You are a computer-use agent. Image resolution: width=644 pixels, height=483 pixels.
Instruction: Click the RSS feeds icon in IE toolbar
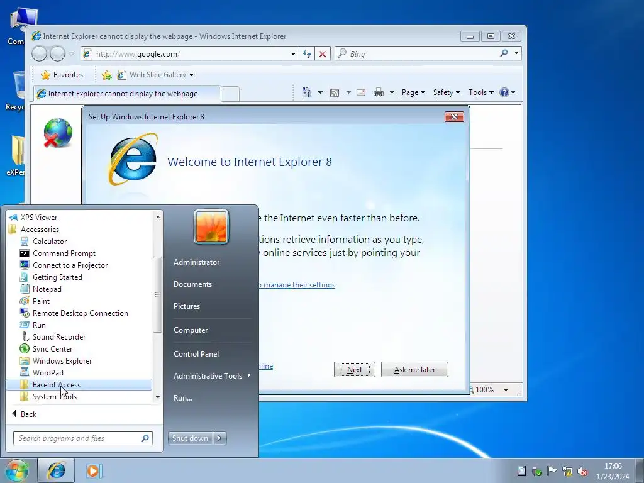(x=335, y=93)
